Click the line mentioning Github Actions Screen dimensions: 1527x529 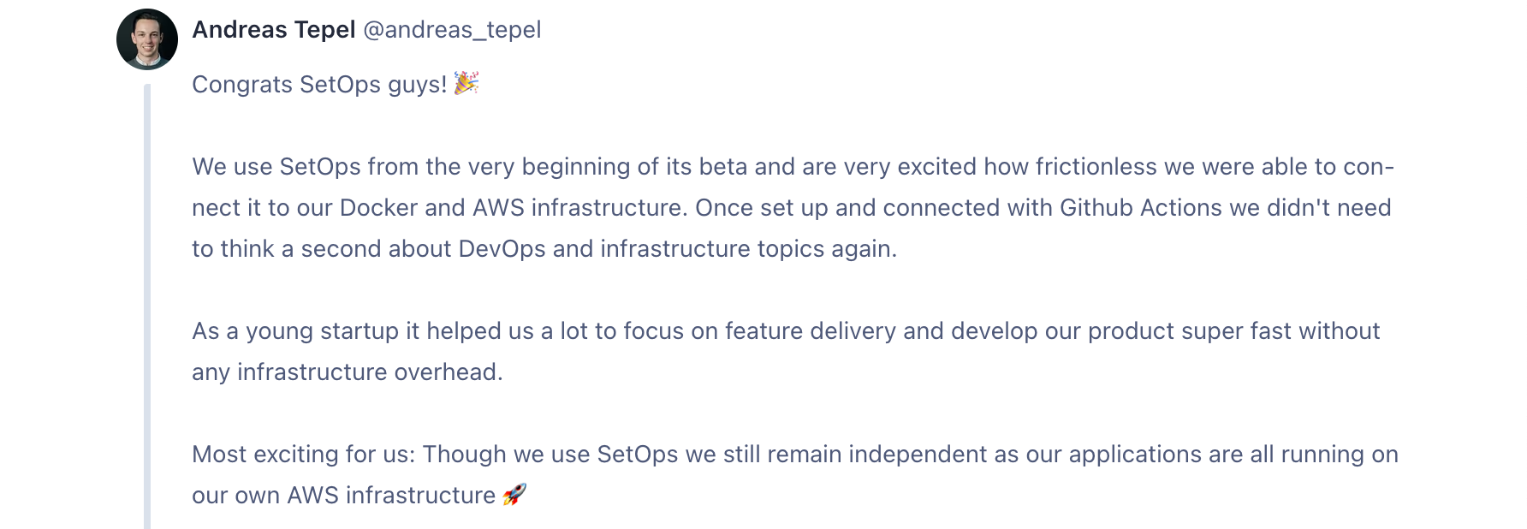(792, 208)
